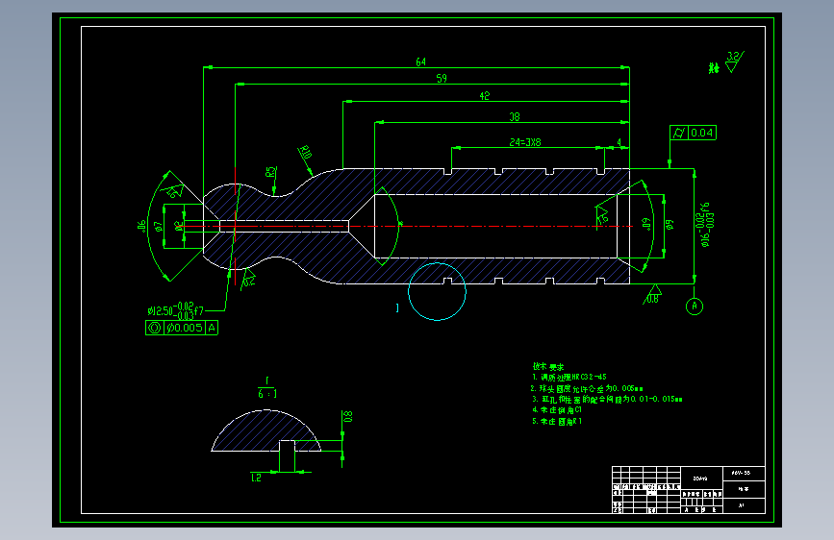Select technical note 3 mentioning 0.01-0.015mm
The height and width of the screenshot is (540, 834).
pos(607,399)
